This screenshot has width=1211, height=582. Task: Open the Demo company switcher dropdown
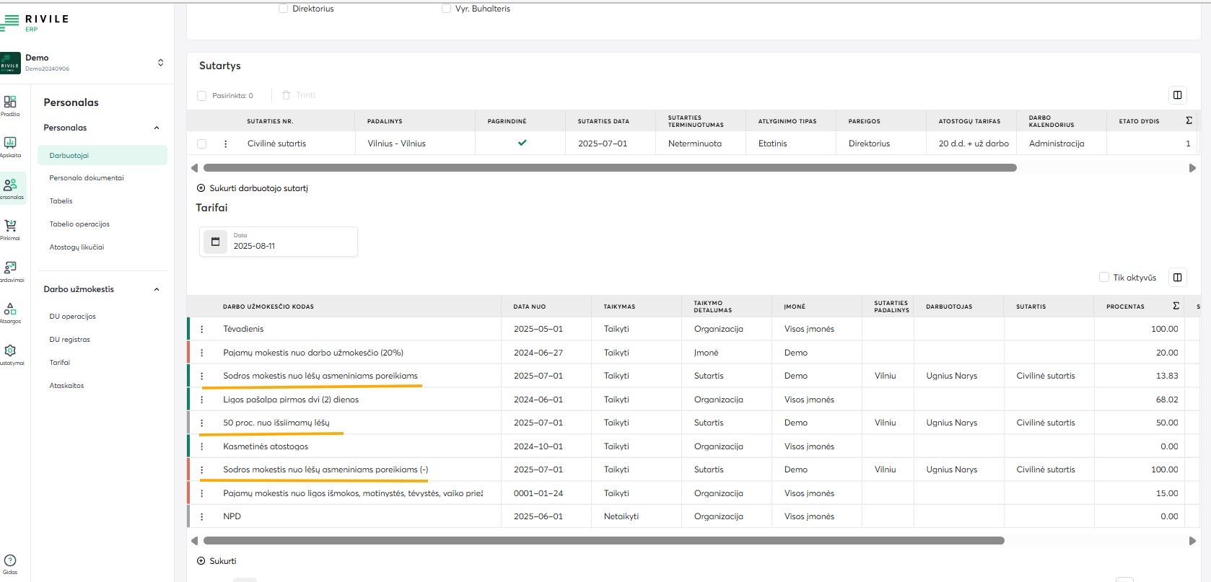point(160,63)
